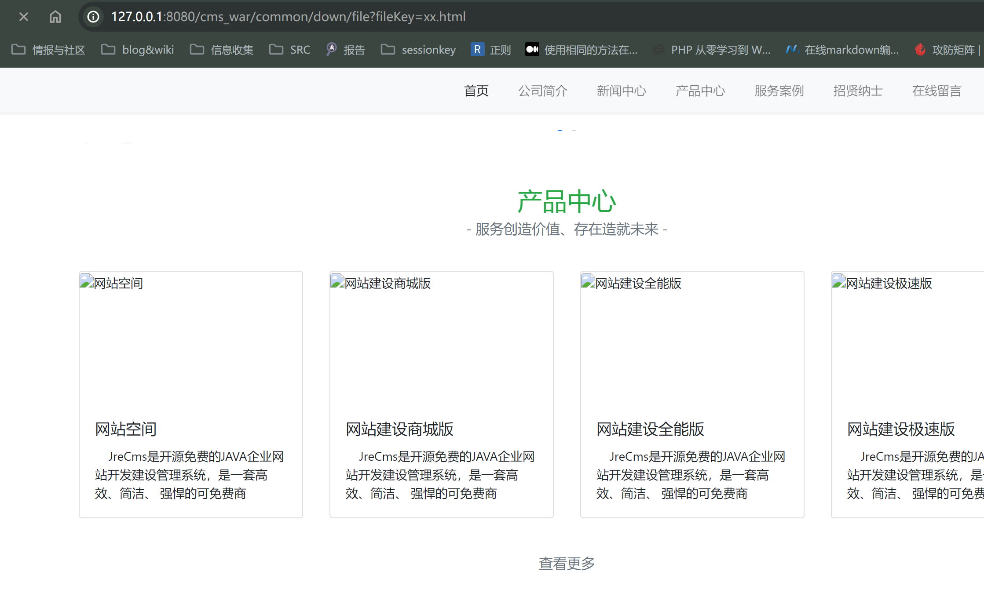984x615 pixels.
Task: Open the 网站空间 product title
Action: tap(126, 429)
